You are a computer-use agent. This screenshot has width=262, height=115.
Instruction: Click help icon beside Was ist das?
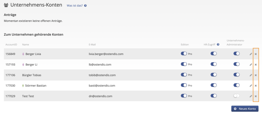tap(85, 6)
